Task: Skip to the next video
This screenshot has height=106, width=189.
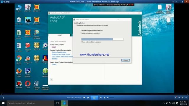Action: (100, 98)
